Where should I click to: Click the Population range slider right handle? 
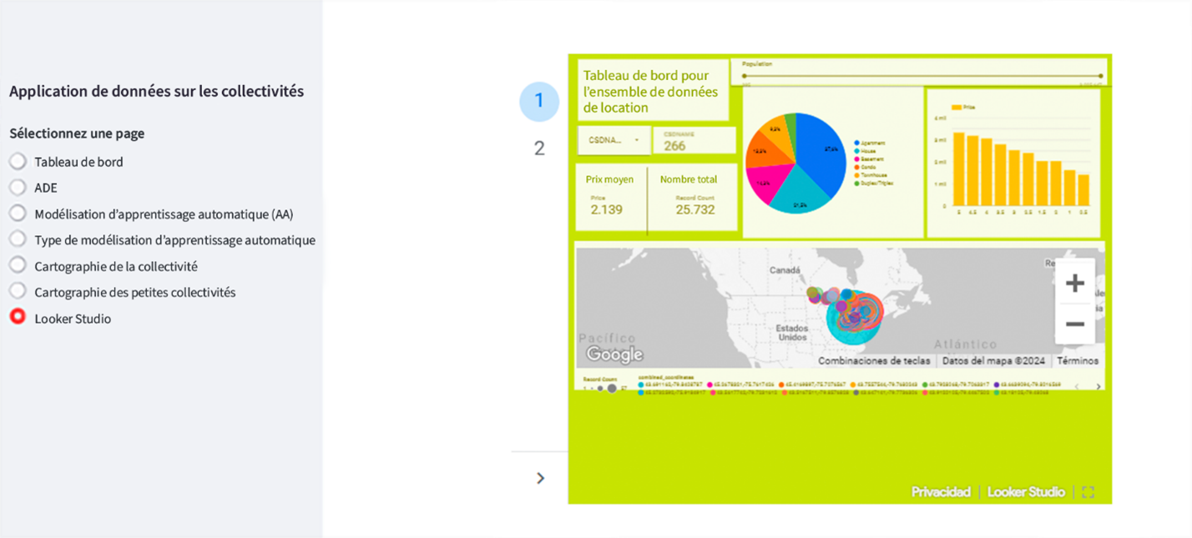tap(1101, 76)
